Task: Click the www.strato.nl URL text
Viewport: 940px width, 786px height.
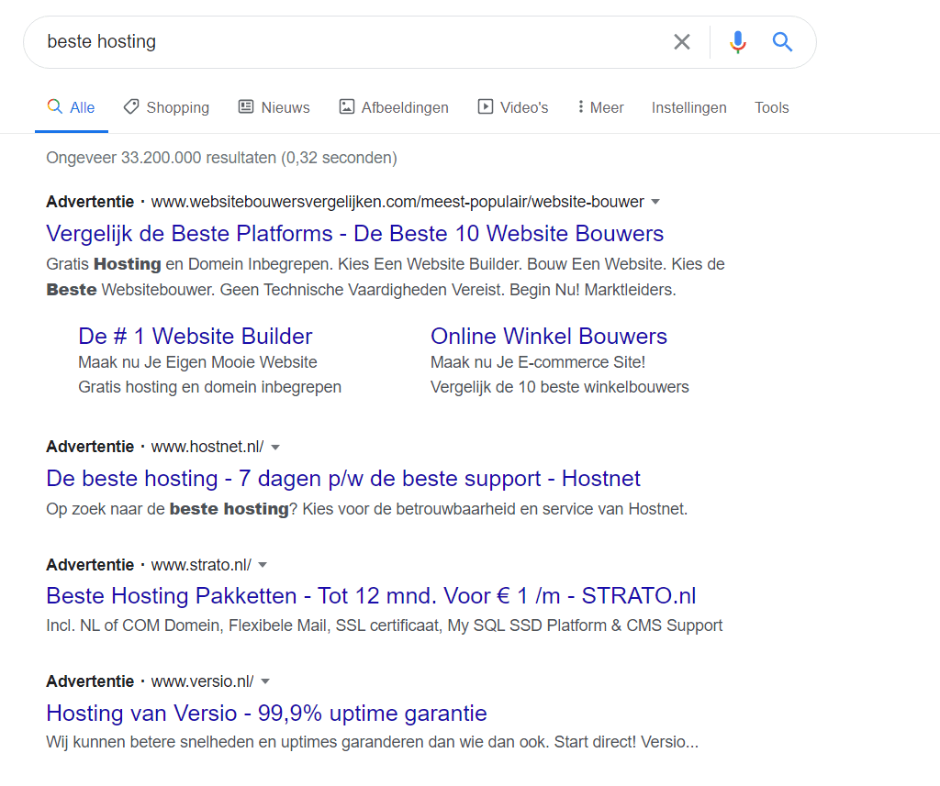Action: 201,565
